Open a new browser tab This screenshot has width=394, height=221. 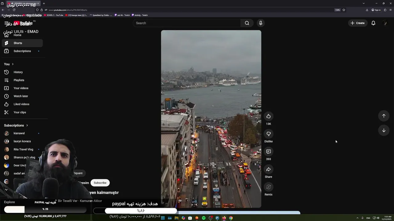coord(44,3)
